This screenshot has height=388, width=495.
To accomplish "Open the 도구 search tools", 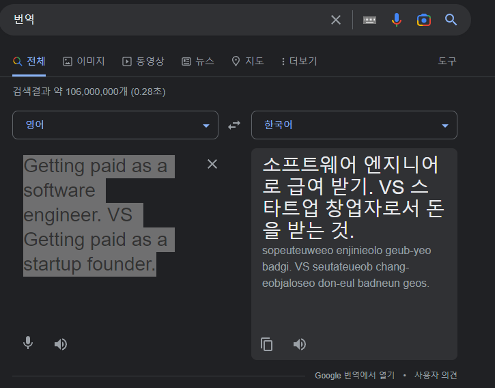I will (x=447, y=61).
